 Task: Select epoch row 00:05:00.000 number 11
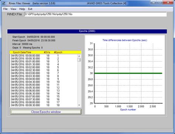click(44, 85)
